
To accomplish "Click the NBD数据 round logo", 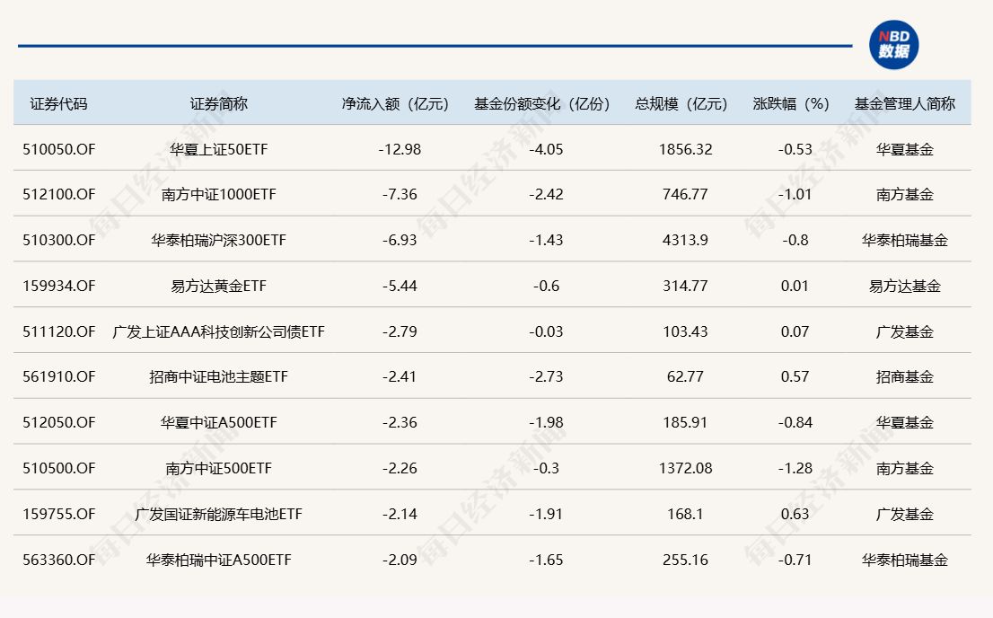I will click(893, 45).
